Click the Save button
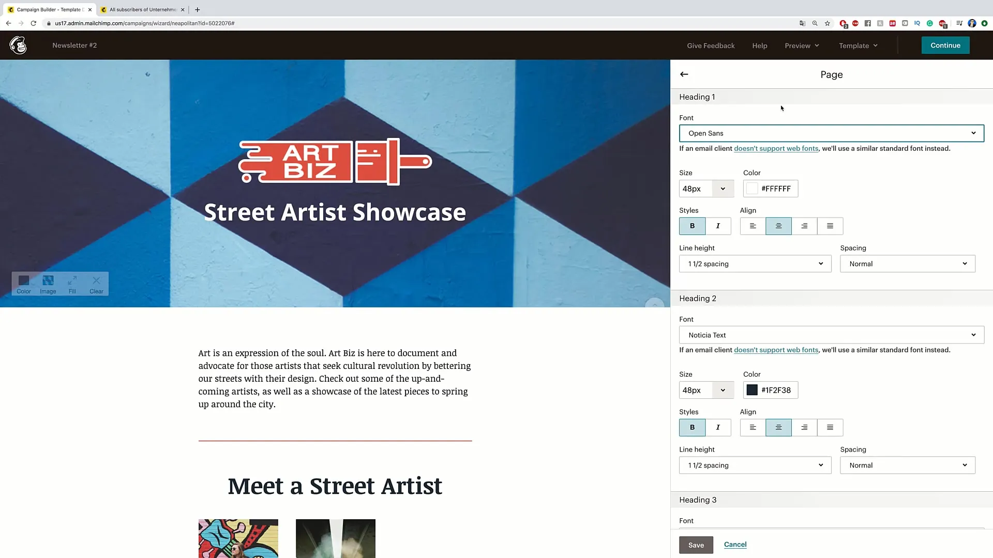Viewport: 993px width, 558px height. (696, 545)
